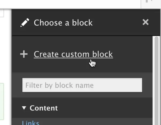Screen dimensions: 161x125
Task: Click the plus icon before Create custom block
Action: pos(24,54)
